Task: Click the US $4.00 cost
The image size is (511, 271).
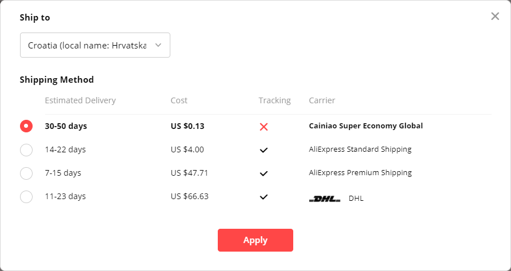Action: point(187,149)
